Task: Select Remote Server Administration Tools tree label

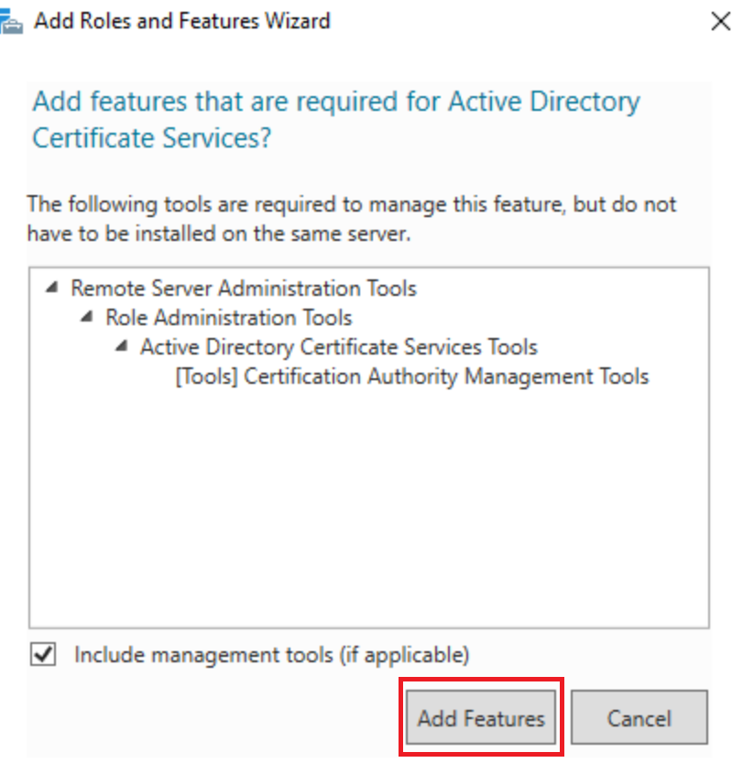Action: pos(244,289)
